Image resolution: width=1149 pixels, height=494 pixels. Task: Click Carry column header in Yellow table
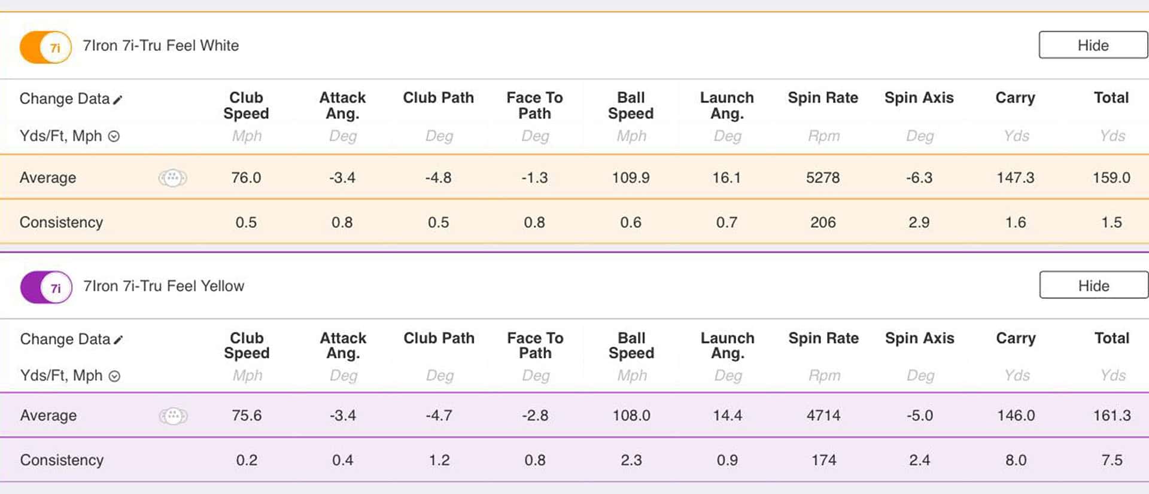(x=1016, y=339)
